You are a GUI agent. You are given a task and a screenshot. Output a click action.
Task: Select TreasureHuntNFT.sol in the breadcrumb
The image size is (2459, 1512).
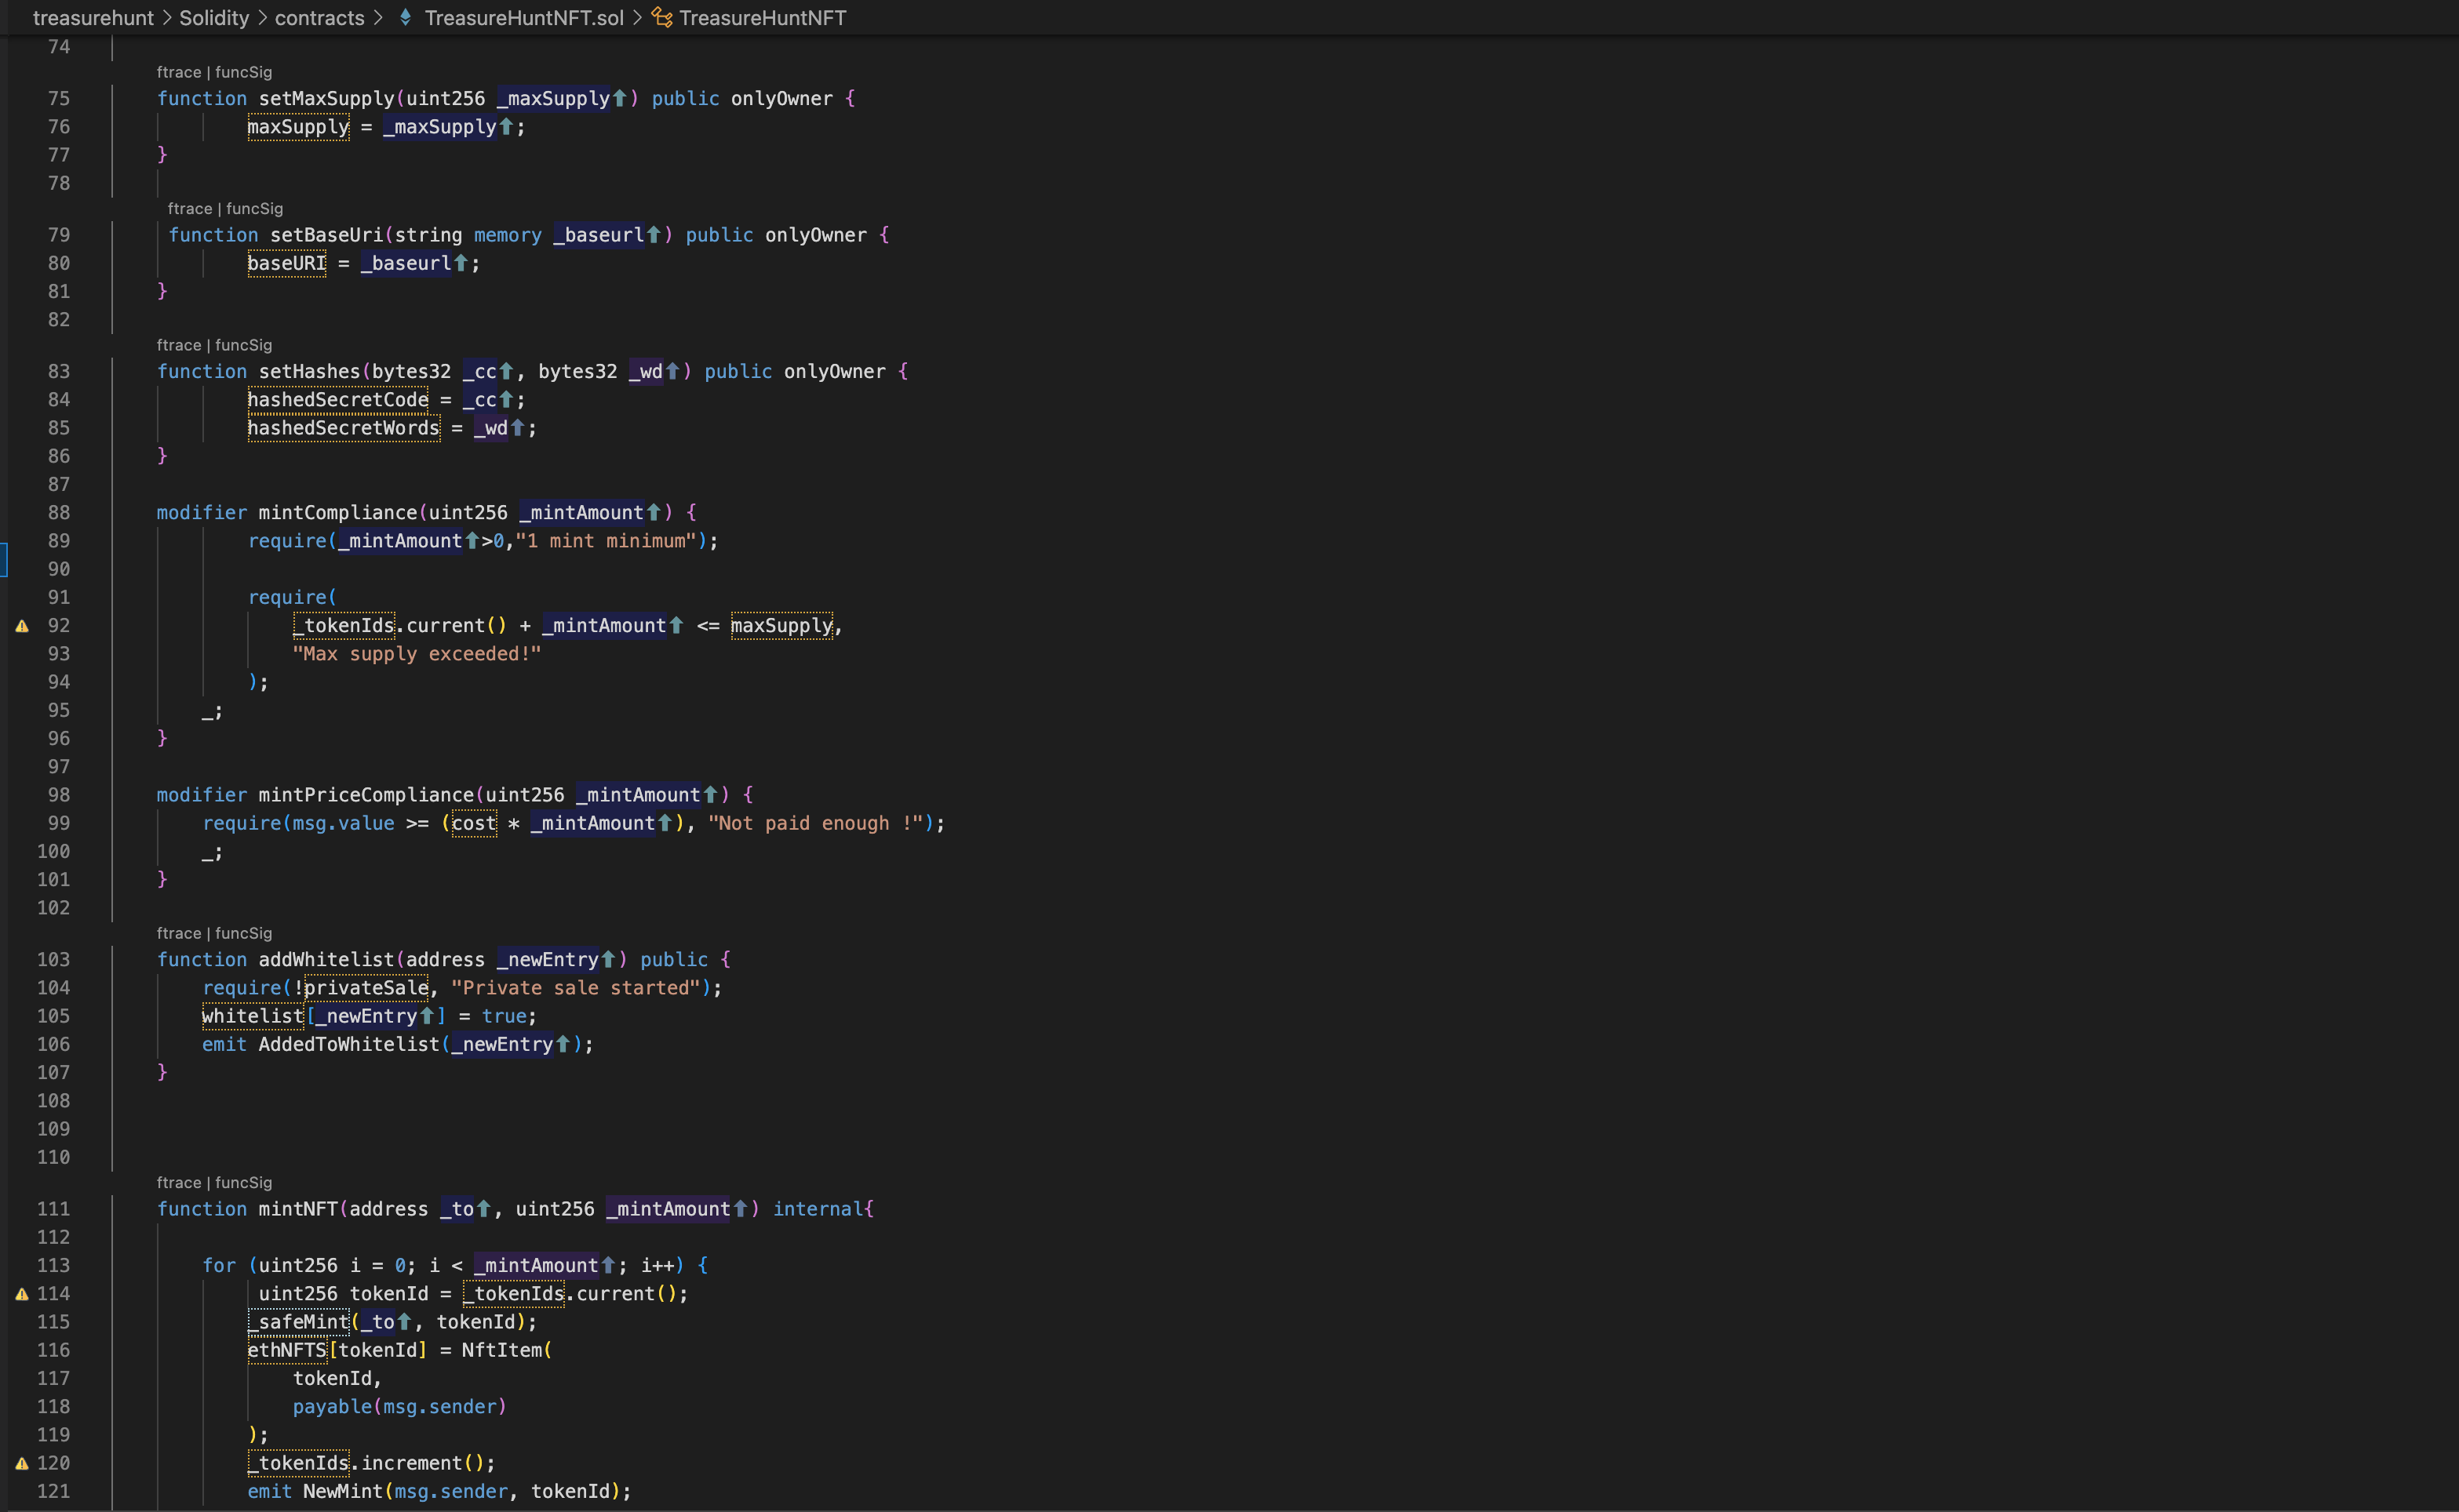tap(523, 18)
